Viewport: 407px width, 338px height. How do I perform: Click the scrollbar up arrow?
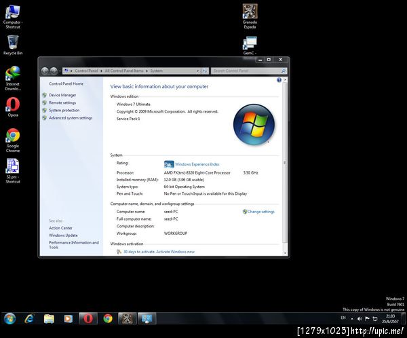(285, 80)
